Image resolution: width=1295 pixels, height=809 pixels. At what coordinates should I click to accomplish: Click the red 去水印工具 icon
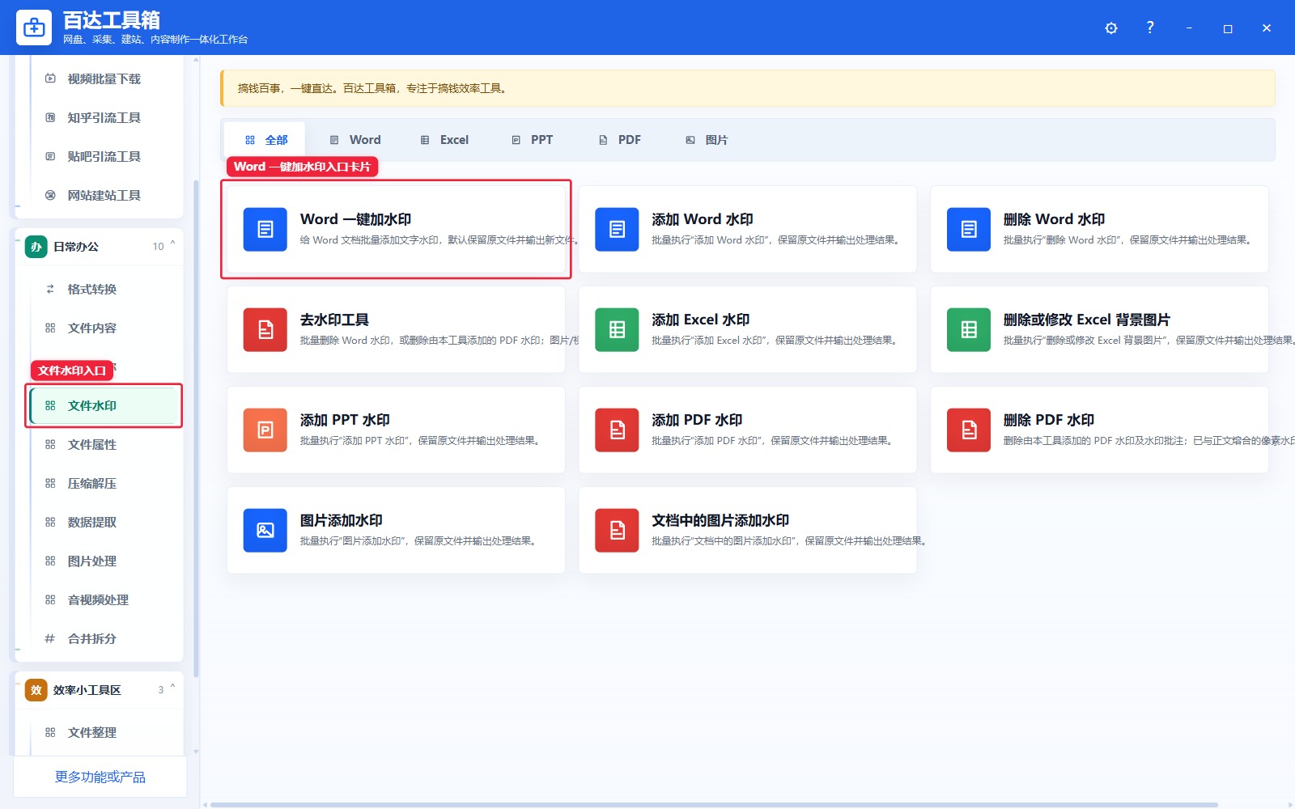265,330
